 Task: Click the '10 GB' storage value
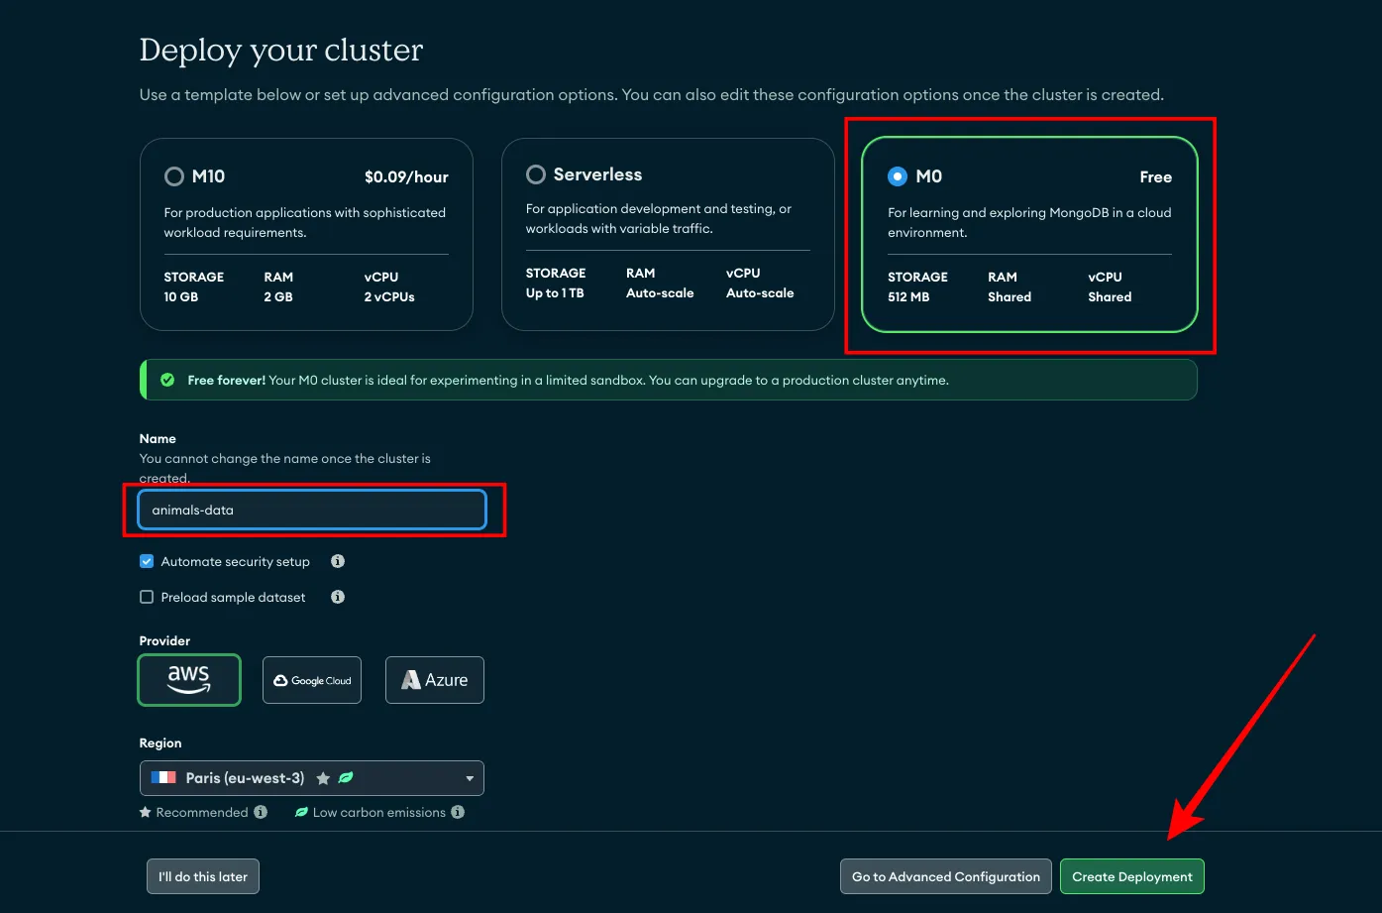181,296
